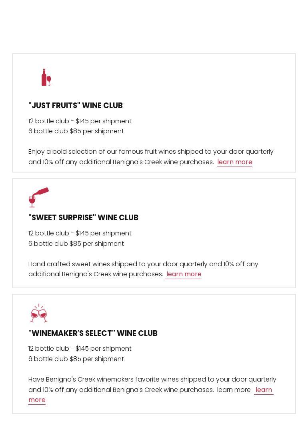Click Sweet Surprise 12 bottle club price line

(x=80, y=233)
